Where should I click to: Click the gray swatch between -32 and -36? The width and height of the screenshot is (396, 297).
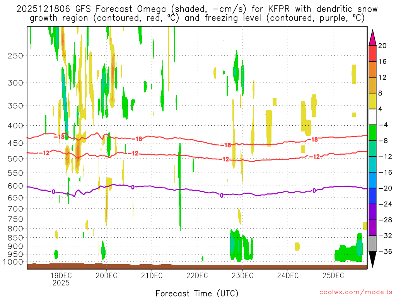[x=372, y=244]
